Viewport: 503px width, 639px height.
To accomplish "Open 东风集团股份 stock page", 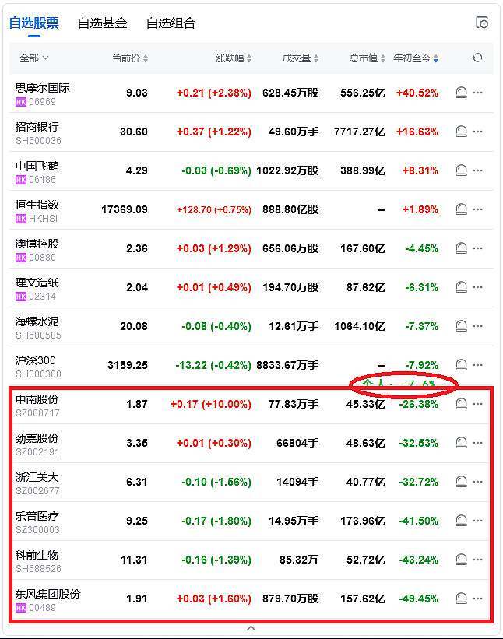I will point(47,594).
